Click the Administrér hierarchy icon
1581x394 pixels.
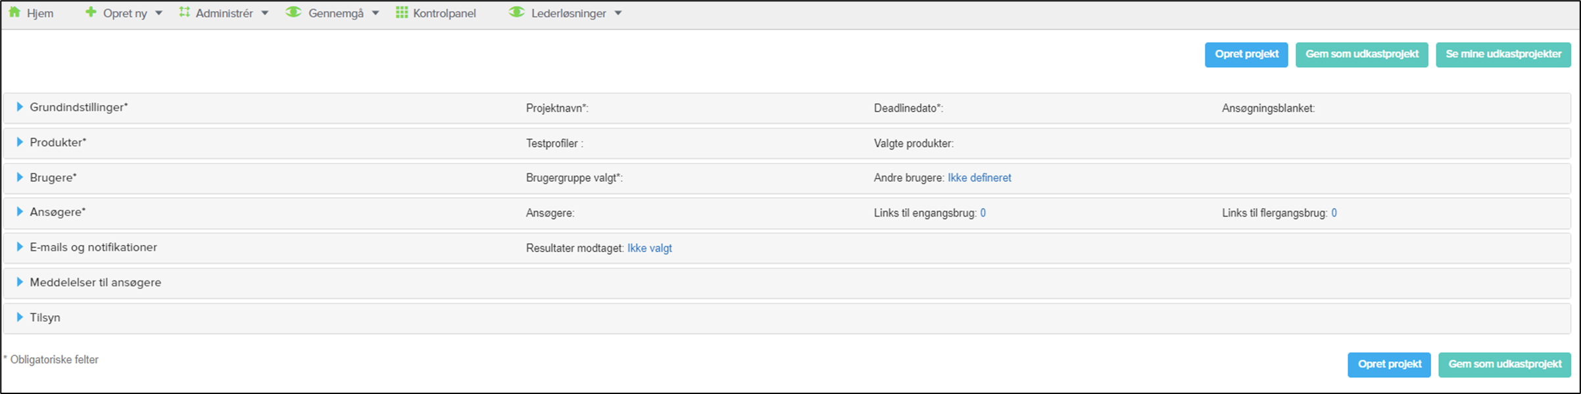pyautogui.click(x=184, y=12)
